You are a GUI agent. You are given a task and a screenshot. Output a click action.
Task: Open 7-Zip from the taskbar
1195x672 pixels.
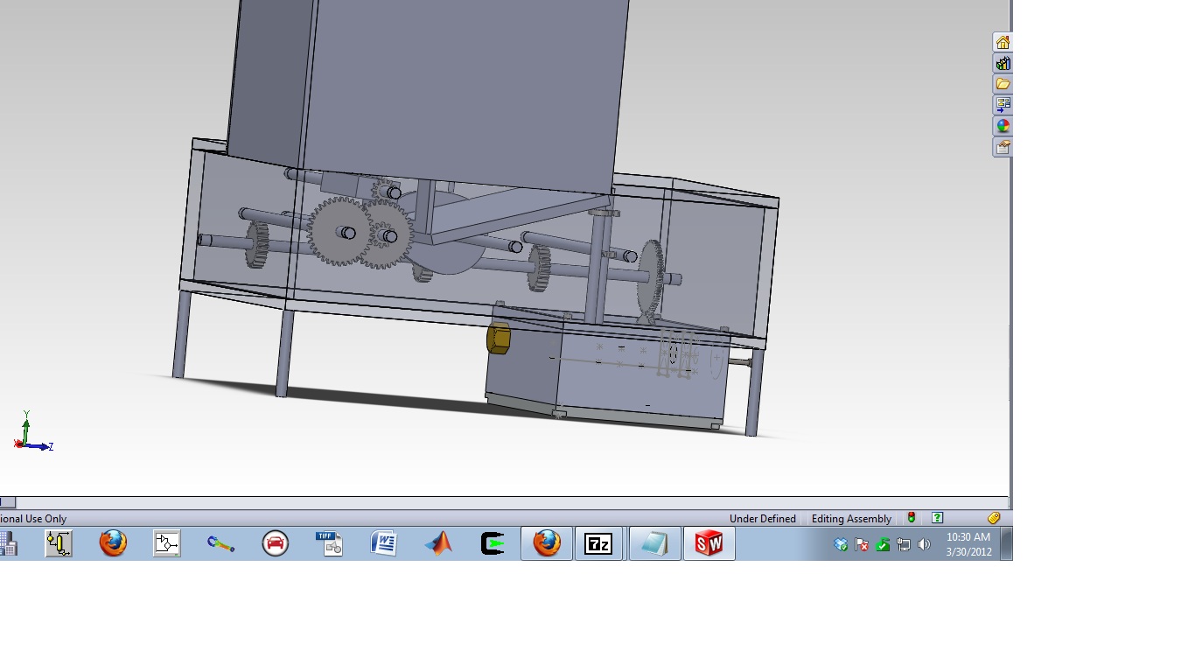(x=598, y=543)
